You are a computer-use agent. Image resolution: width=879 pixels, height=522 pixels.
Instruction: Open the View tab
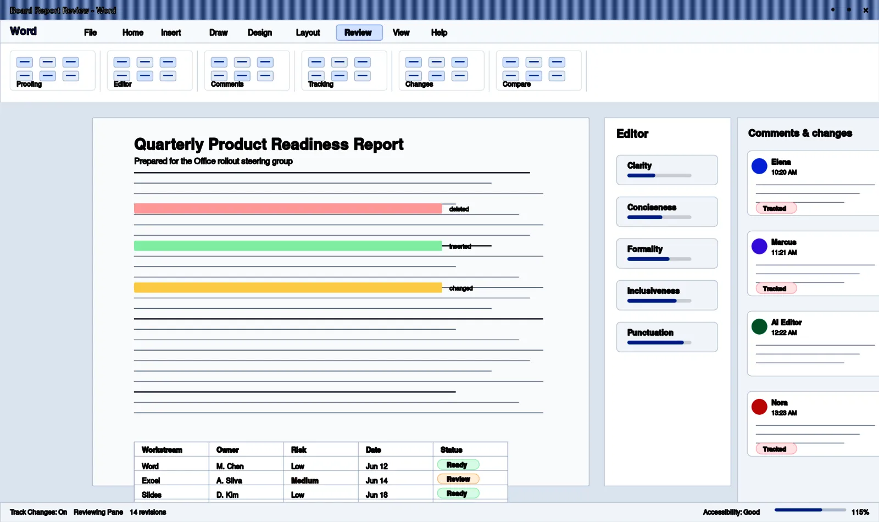pos(401,32)
